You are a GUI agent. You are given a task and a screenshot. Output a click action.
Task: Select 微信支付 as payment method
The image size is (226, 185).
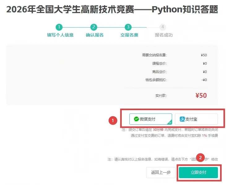tap(151, 119)
